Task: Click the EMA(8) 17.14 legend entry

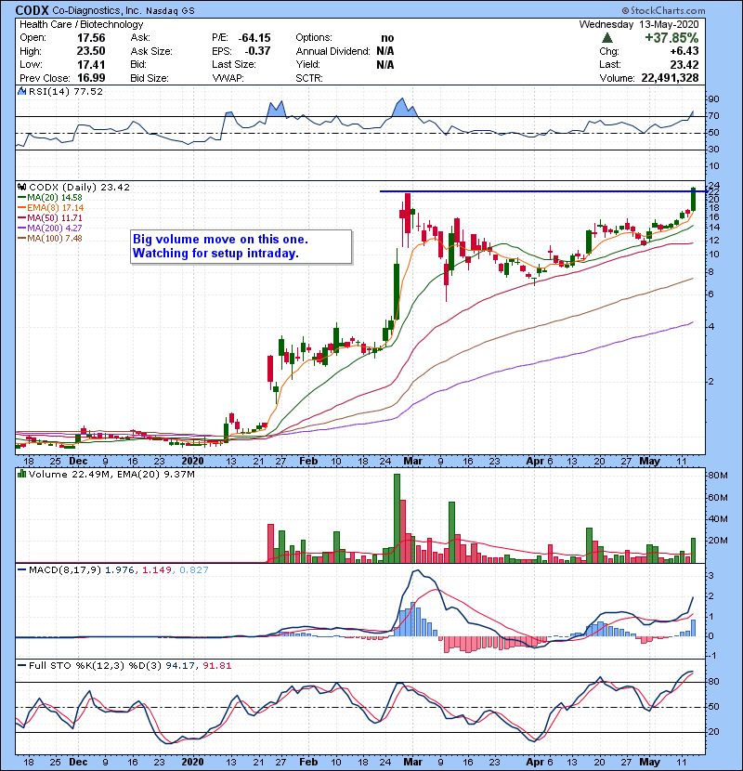Action: (51, 208)
